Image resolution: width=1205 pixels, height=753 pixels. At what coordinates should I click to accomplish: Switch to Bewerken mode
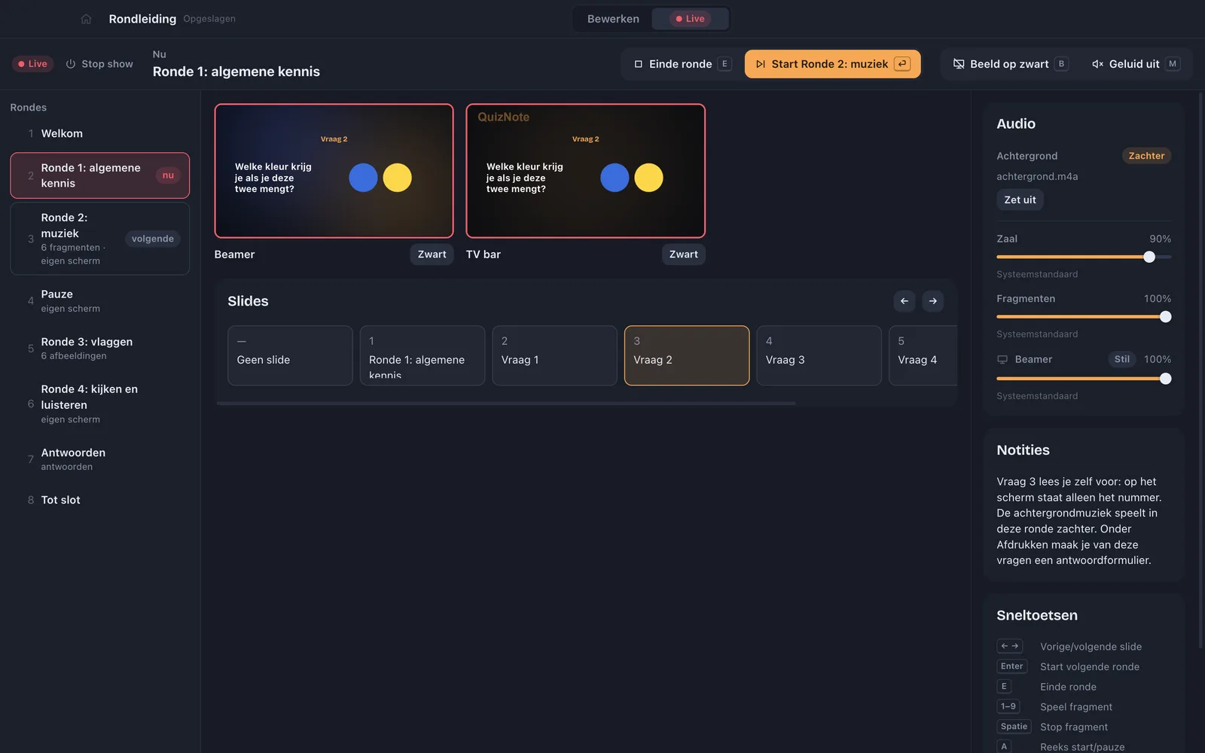pyautogui.click(x=613, y=19)
